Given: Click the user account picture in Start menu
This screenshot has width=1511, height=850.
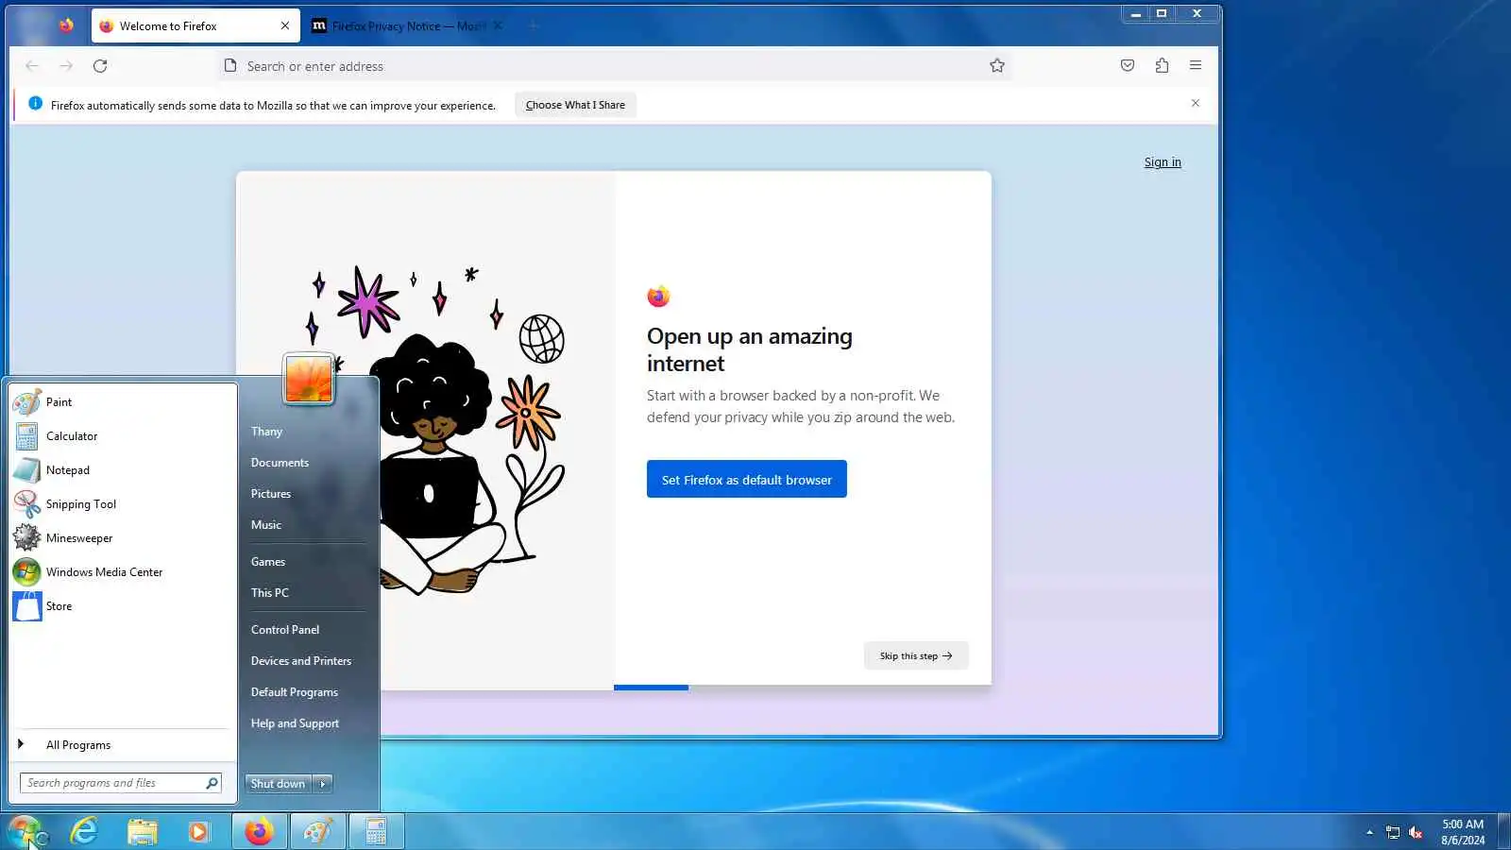Looking at the screenshot, I should point(309,379).
